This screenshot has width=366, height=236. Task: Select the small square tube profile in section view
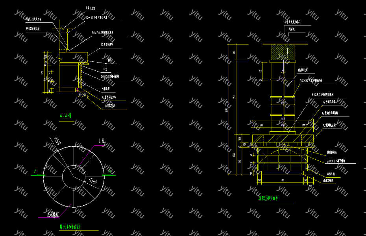click(x=68, y=50)
